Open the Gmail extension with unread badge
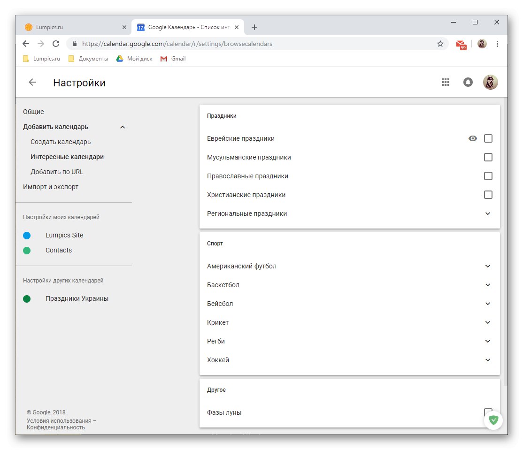Viewport: 523px width, 450px height. click(461, 44)
